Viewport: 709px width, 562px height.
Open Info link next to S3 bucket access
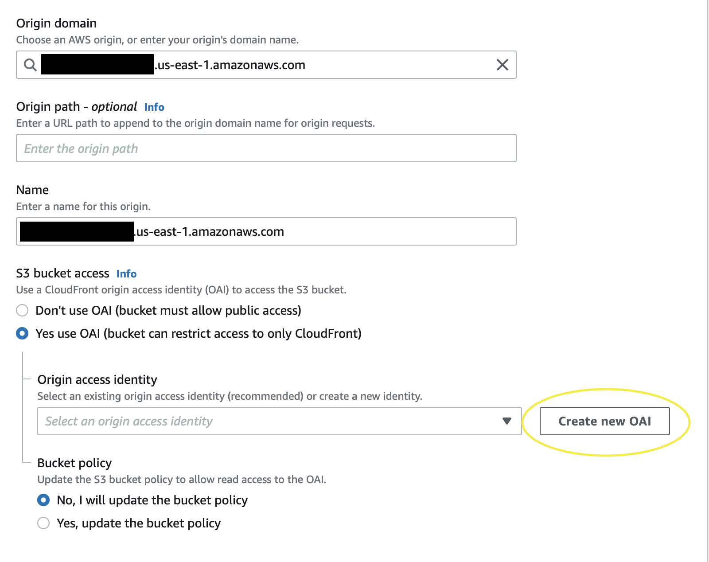coord(126,274)
